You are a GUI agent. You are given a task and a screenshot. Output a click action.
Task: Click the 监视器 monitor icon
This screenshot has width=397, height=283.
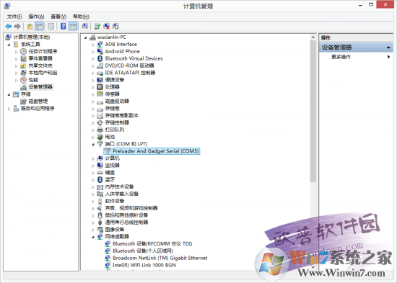100,165
